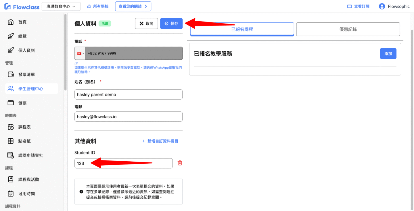This screenshot has height=211, width=414.
Task: Open the phone country flag dropdown
Action: [x=80, y=53]
